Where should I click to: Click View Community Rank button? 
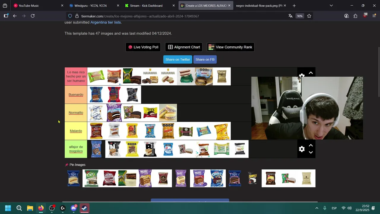230,47
